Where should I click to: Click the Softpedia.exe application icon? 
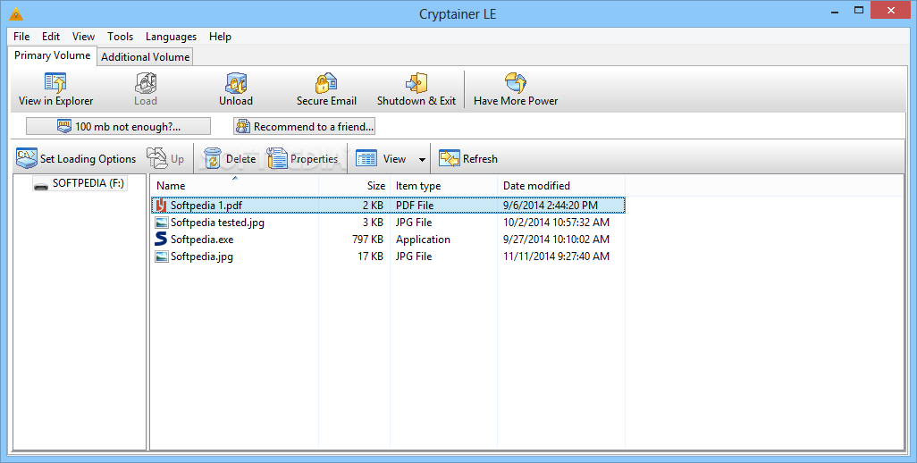161,240
